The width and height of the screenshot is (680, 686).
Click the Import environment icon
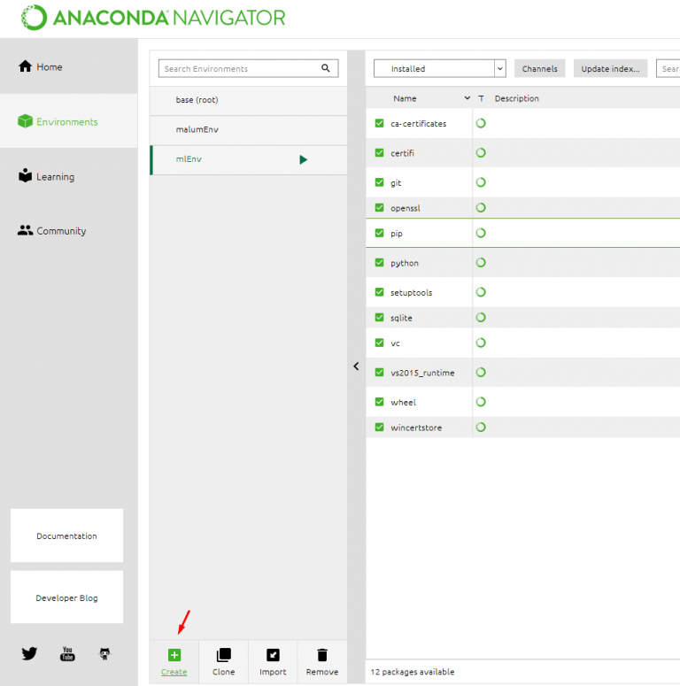click(273, 655)
